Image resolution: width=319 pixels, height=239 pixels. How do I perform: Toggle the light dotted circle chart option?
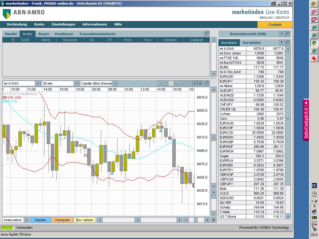(195, 83)
